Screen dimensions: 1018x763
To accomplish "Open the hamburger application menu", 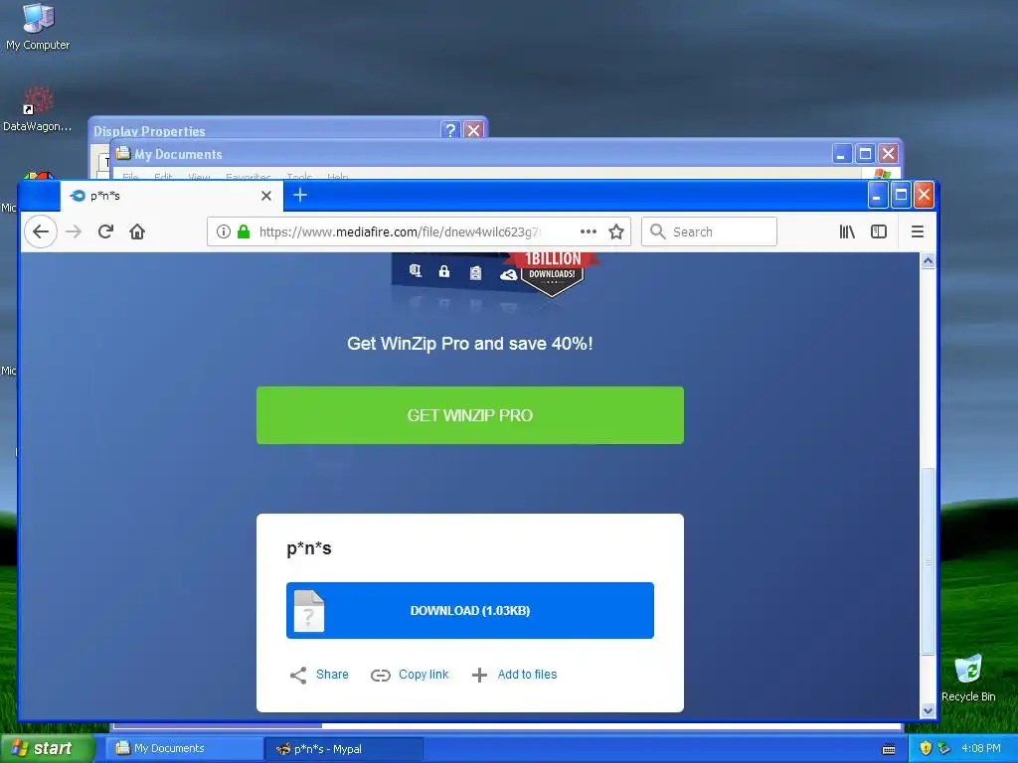I will coord(918,231).
